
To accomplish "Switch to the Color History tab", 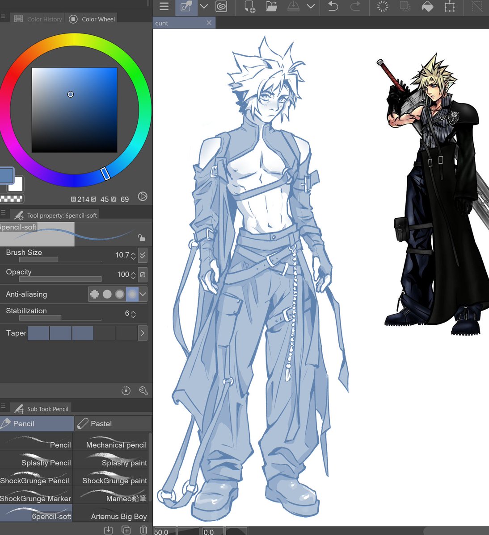I will 38,19.
